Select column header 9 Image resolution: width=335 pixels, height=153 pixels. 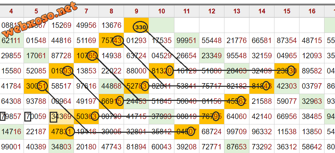click(136, 11)
